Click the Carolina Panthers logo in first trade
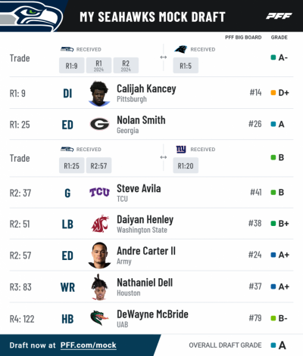This screenshot has width=303, height=356. pyautogui.click(x=181, y=49)
